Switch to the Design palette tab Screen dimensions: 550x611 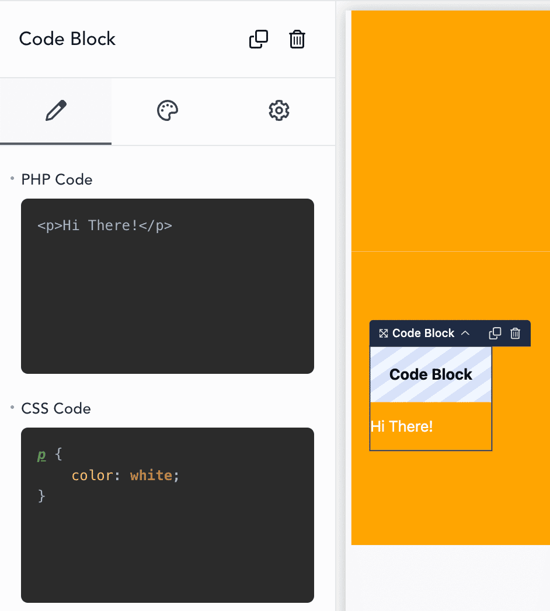coord(168,111)
